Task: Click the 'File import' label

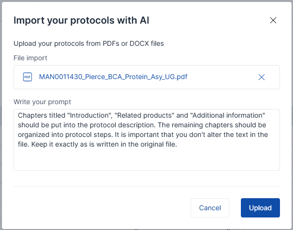Action: (30, 58)
